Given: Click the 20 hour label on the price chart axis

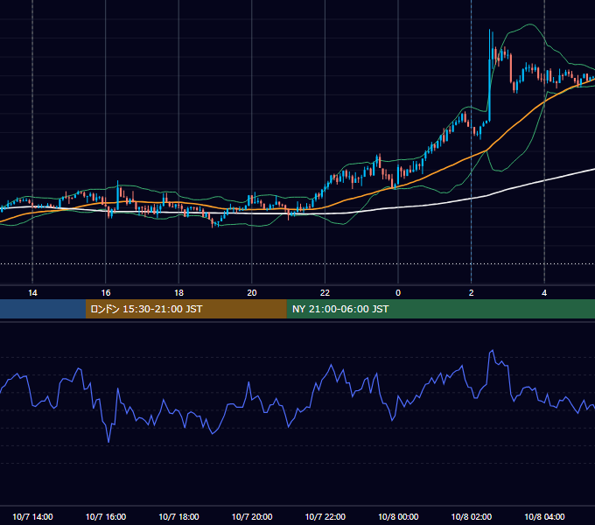Looking at the screenshot, I should 252,293.
